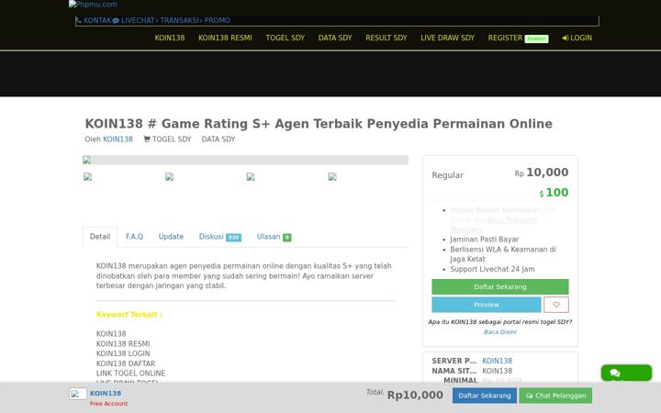Select the third gallery thumbnail
Viewport: 661px width, 413px height.
[251, 176]
